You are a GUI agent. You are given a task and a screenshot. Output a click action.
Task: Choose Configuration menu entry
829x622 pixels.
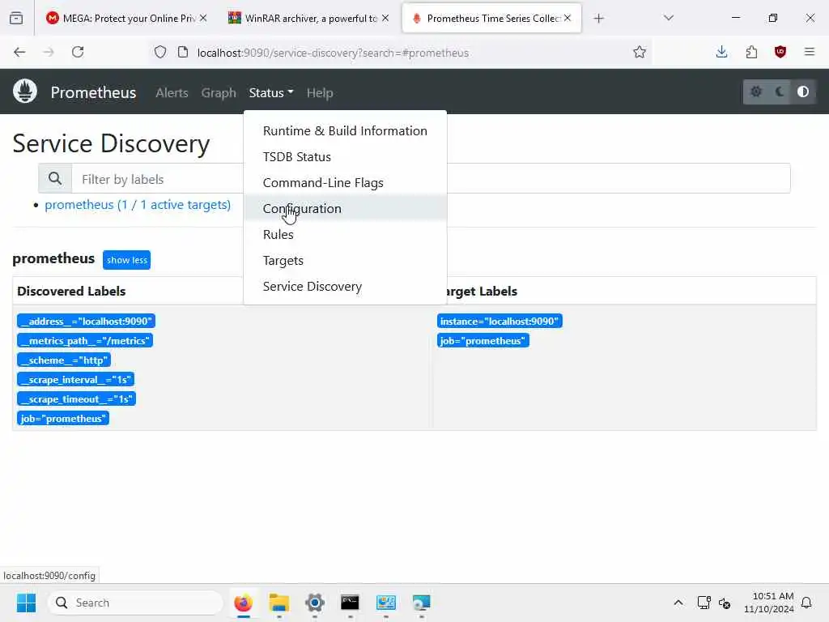tap(345, 208)
